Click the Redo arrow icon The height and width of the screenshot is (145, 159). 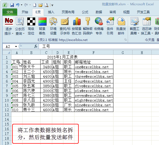tap(26, 5)
